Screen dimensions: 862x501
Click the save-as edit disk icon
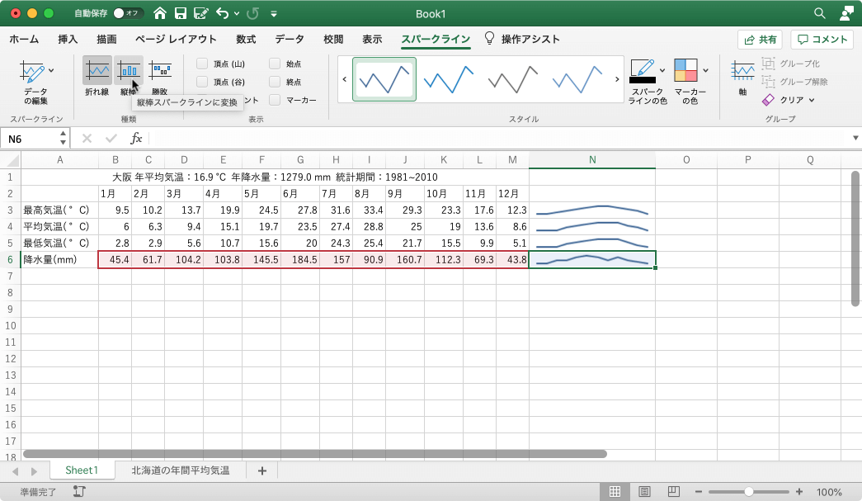pos(200,13)
